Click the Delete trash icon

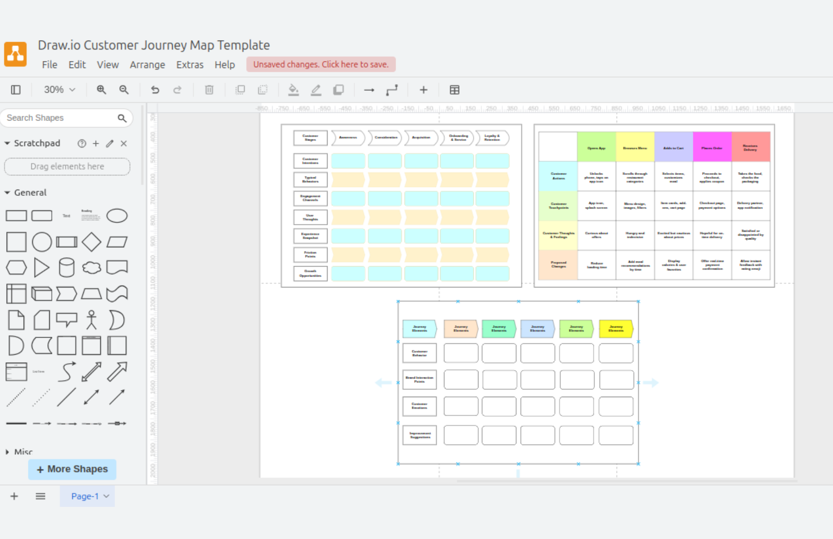[209, 90]
